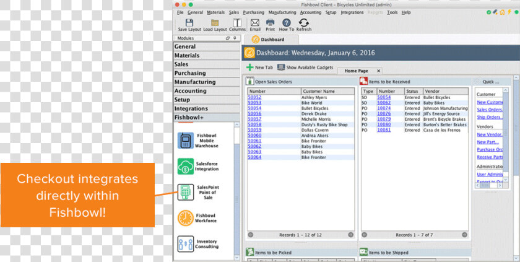Screen dimensions: 520x262
Task: Open purchase order 10074 link
Action: 384,108
